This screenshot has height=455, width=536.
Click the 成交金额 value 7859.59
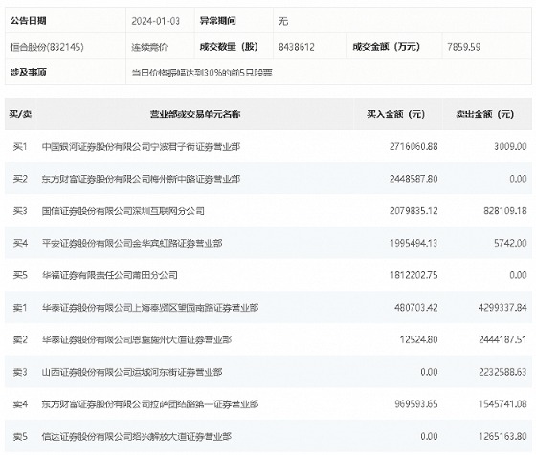464,47
